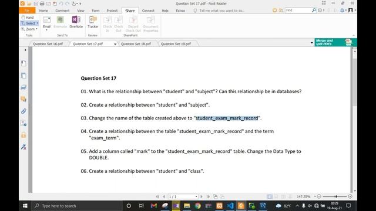This screenshot has height=211, width=376.
Task: Open the Windows Start menu
Action: point(25,206)
